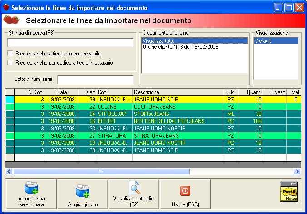This screenshot has width=307, height=214.
Task: Select the CUCITURA JEANS row
Action: pyautogui.click(x=153, y=107)
